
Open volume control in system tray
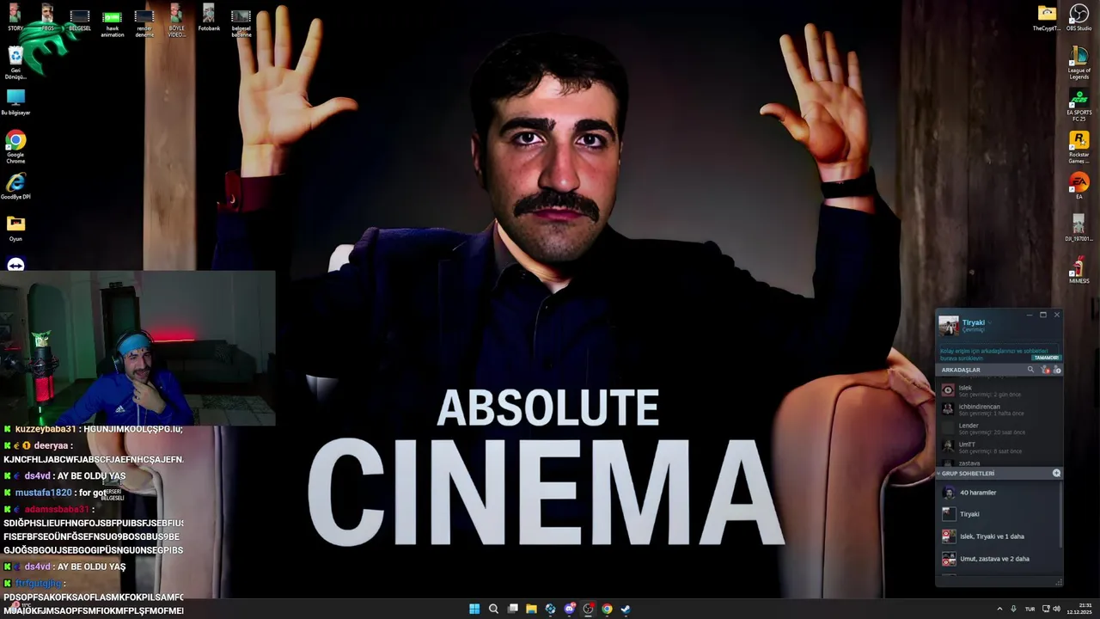(x=1056, y=609)
